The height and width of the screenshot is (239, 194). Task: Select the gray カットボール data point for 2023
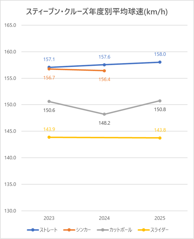49,101
